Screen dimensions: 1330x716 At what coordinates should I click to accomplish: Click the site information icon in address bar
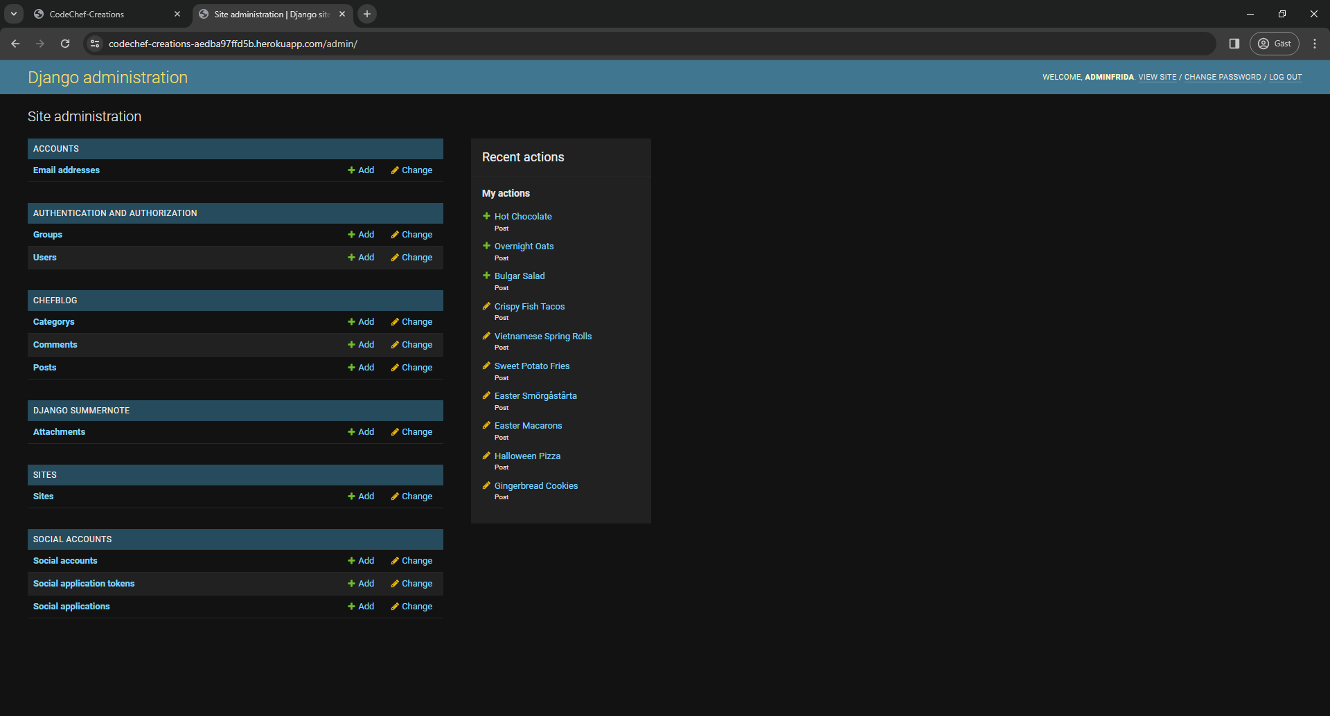pos(94,43)
